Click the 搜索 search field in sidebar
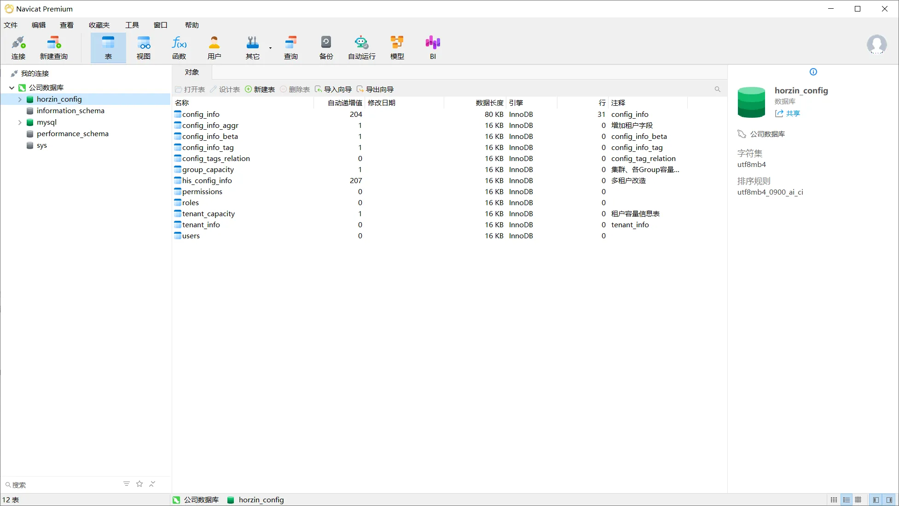Screen dimensions: 899x506 click(62, 485)
